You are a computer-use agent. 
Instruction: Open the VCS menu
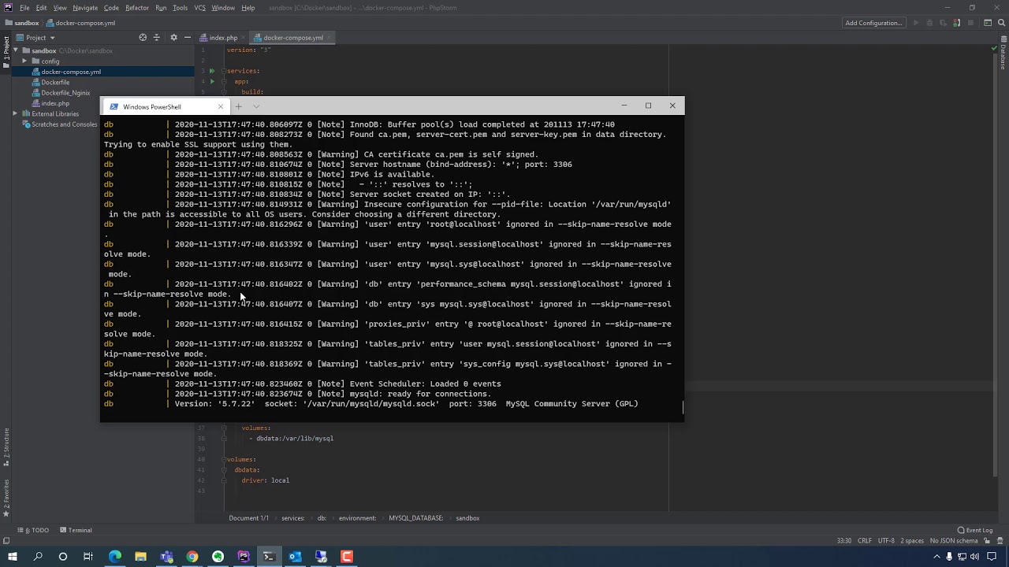pos(199,8)
